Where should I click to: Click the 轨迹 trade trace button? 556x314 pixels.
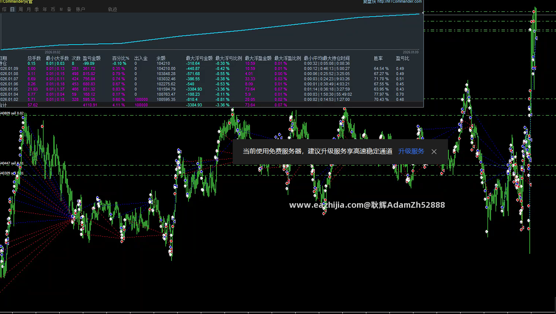coord(112,9)
